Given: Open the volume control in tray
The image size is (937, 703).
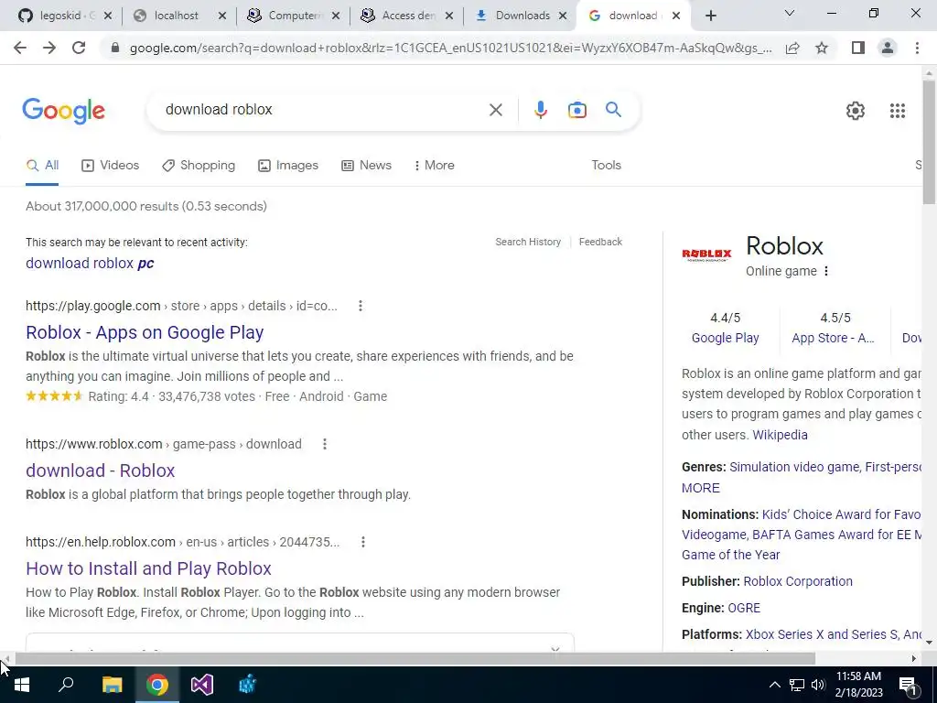Looking at the screenshot, I should (x=818, y=685).
